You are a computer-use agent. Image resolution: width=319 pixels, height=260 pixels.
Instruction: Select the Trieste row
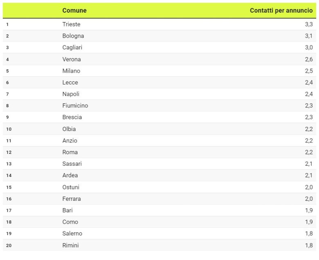pos(159,24)
